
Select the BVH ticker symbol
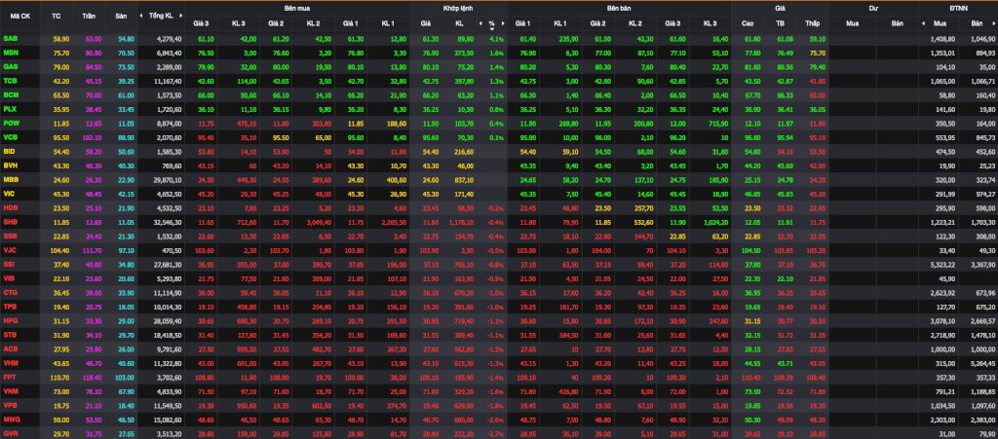pos(10,165)
